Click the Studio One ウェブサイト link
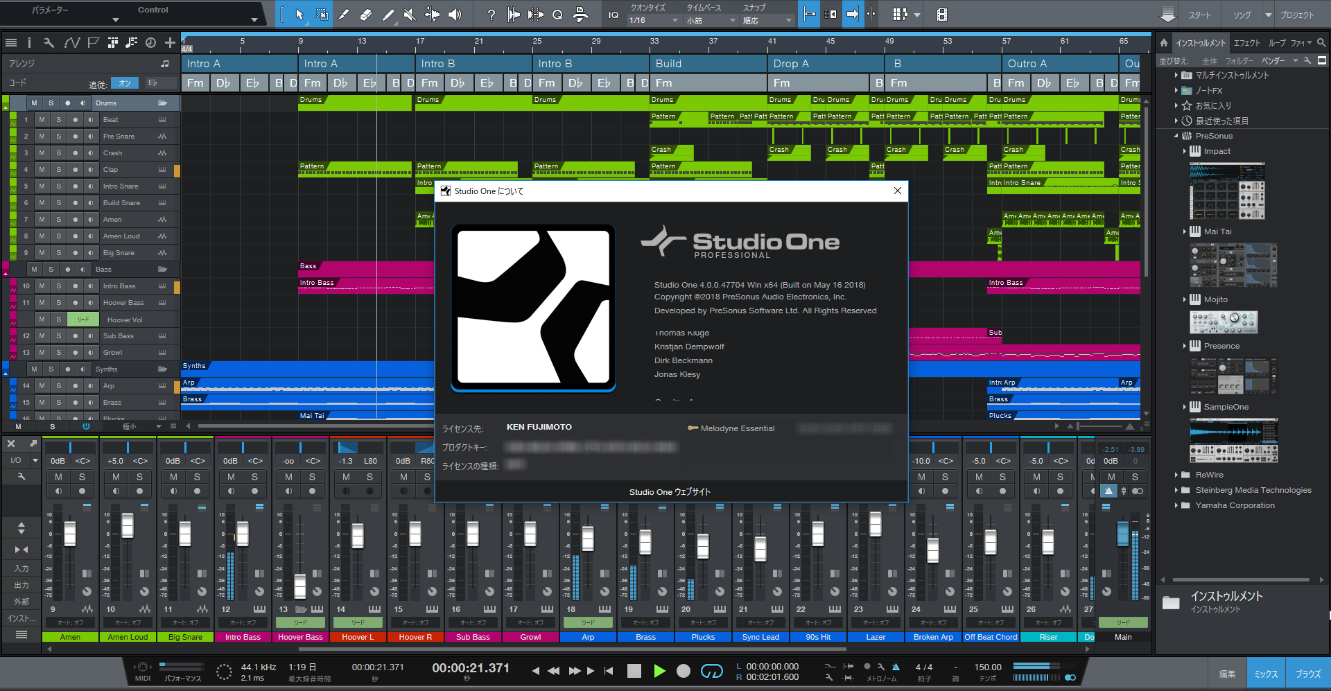This screenshot has height=691, width=1331. (x=670, y=492)
